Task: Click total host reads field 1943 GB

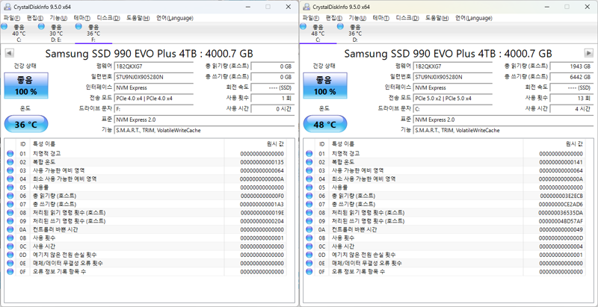Action: 571,66
